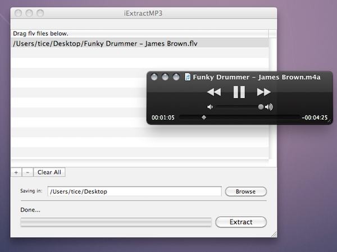Click the volume slider knob

click(261, 107)
